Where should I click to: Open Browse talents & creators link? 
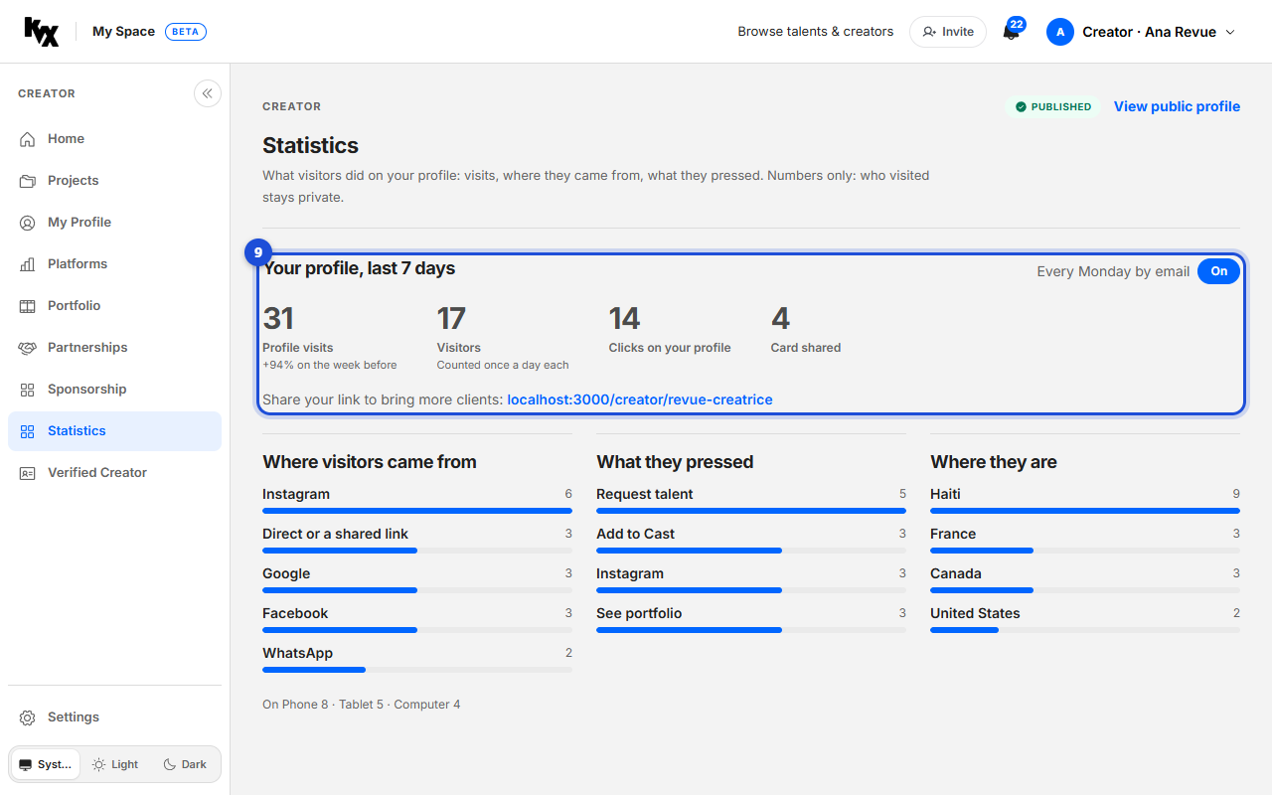[x=815, y=32]
